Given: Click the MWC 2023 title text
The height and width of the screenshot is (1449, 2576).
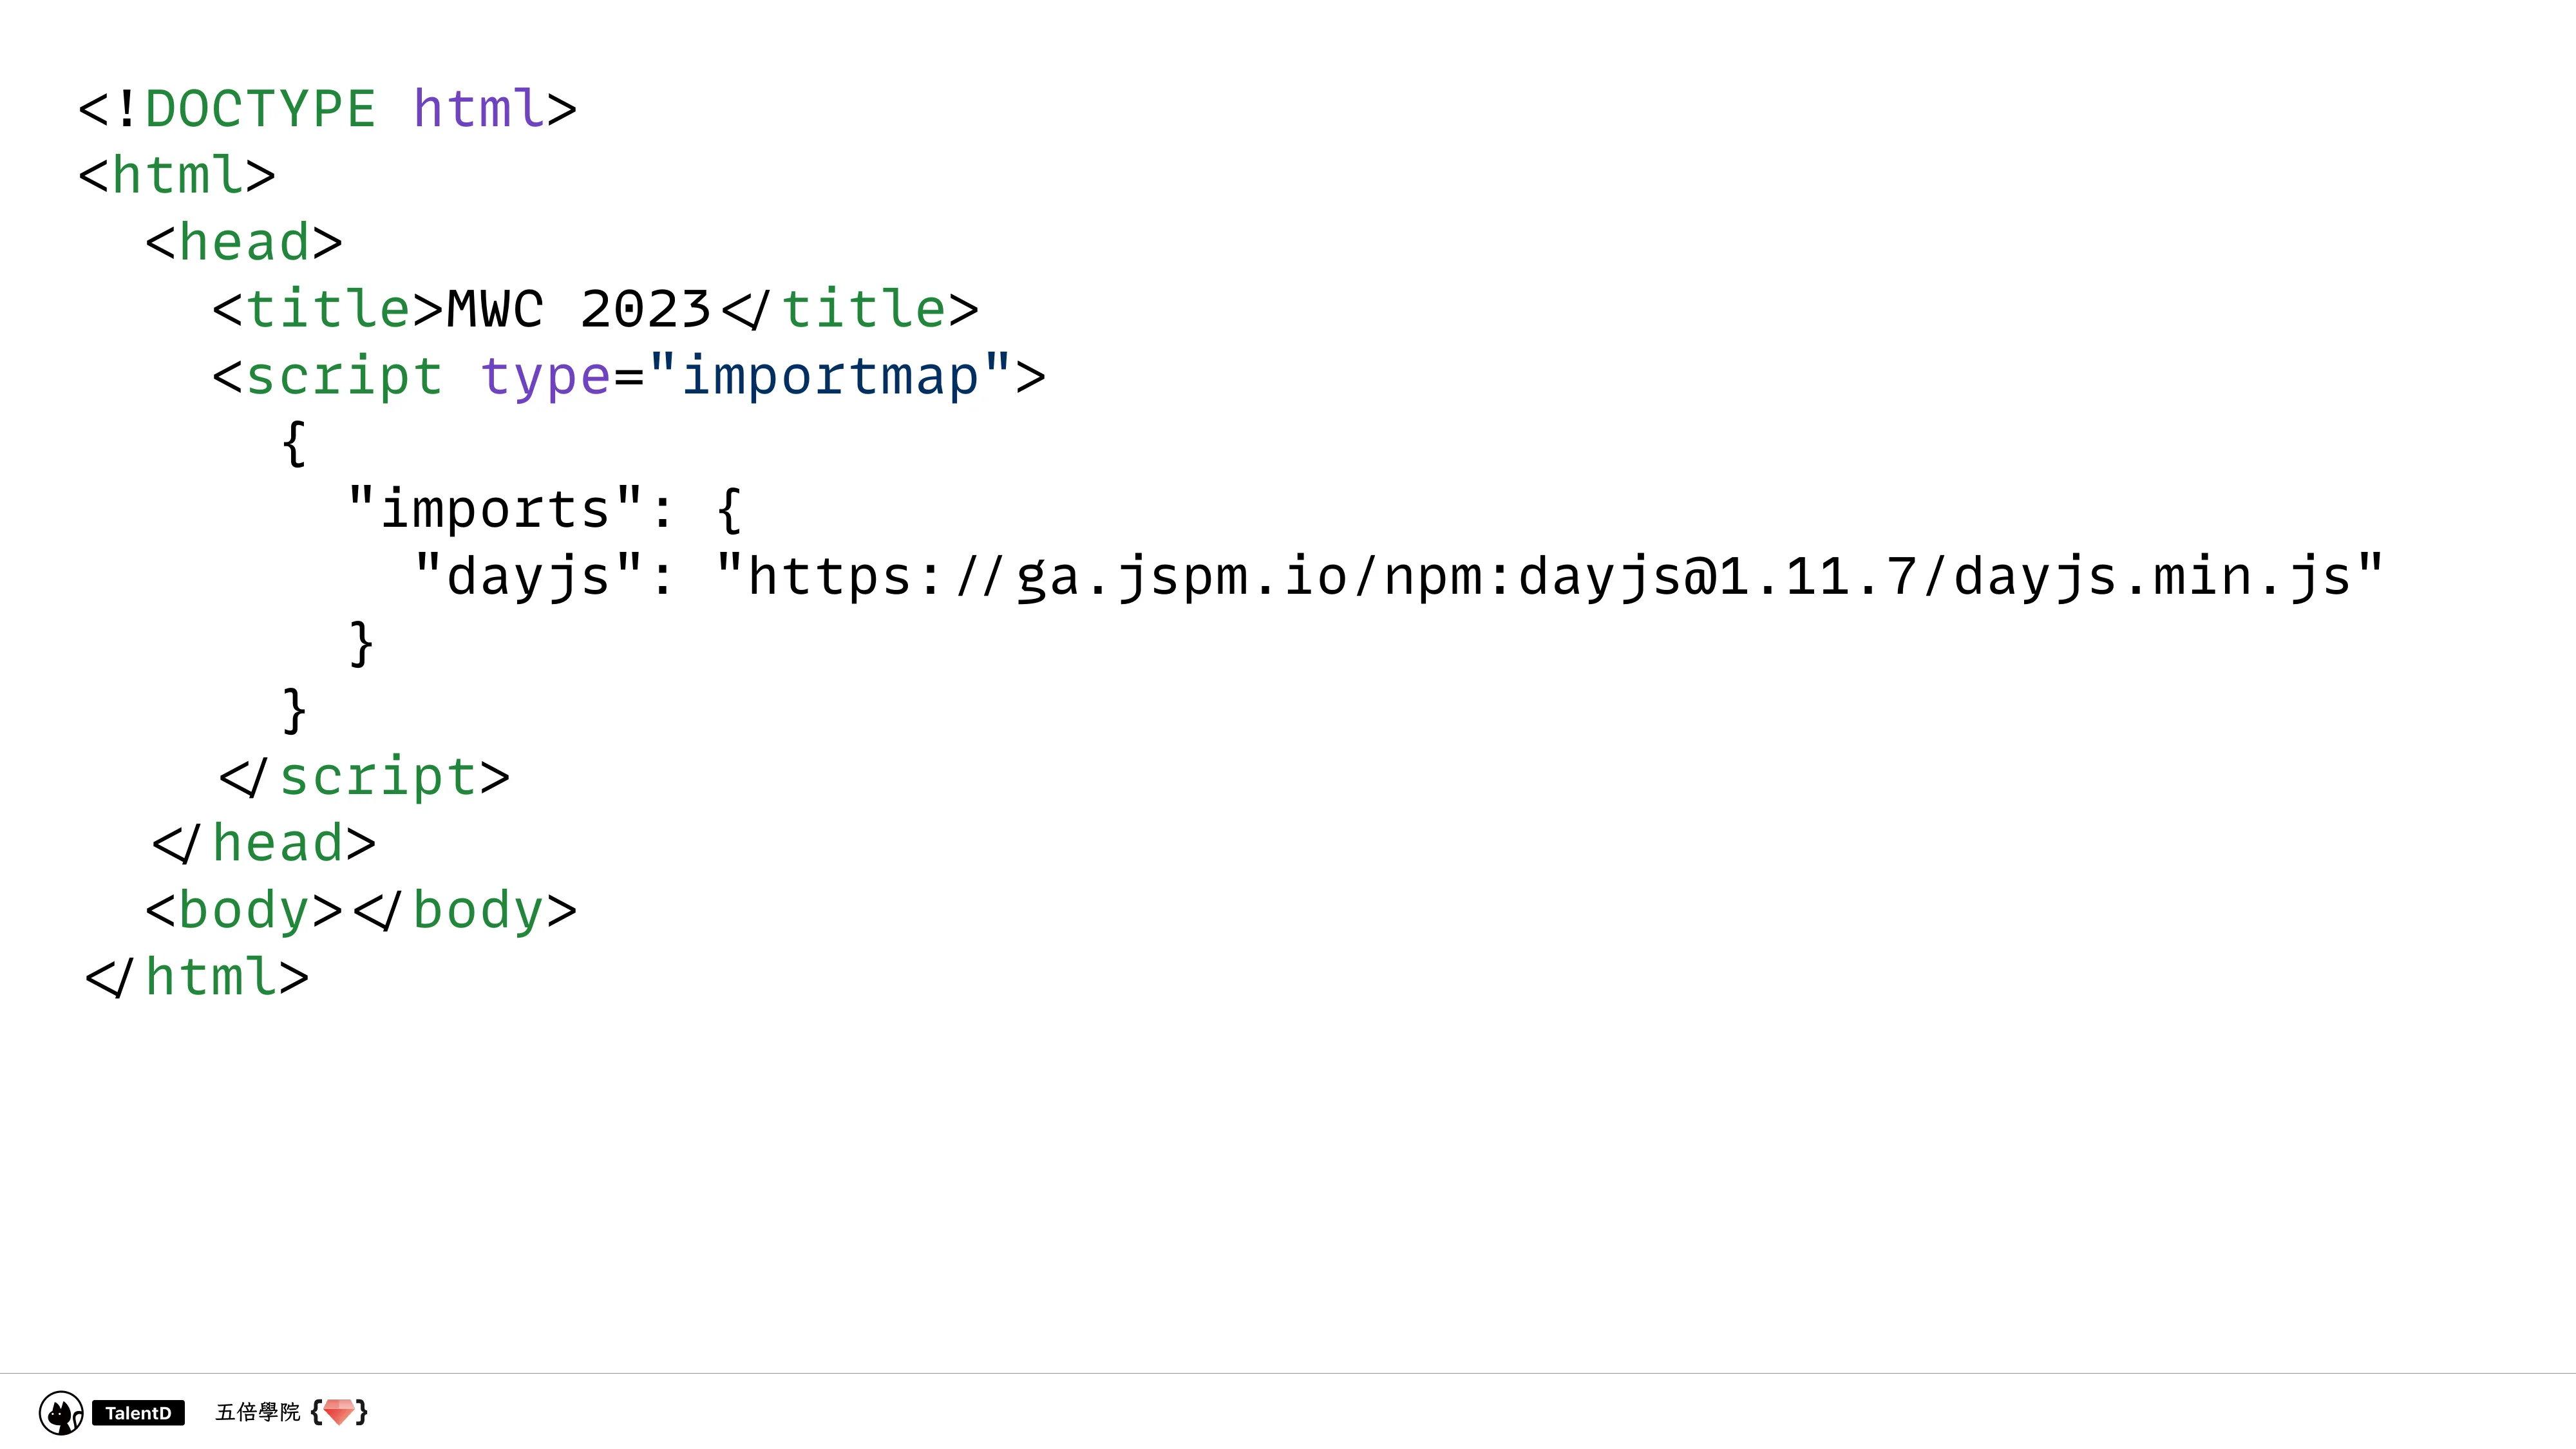Looking at the screenshot, I should [x=579, y=309].
